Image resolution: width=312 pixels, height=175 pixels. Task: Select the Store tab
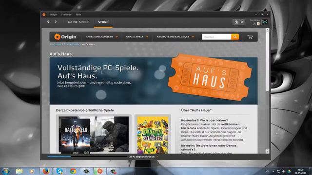pos(103,22)
